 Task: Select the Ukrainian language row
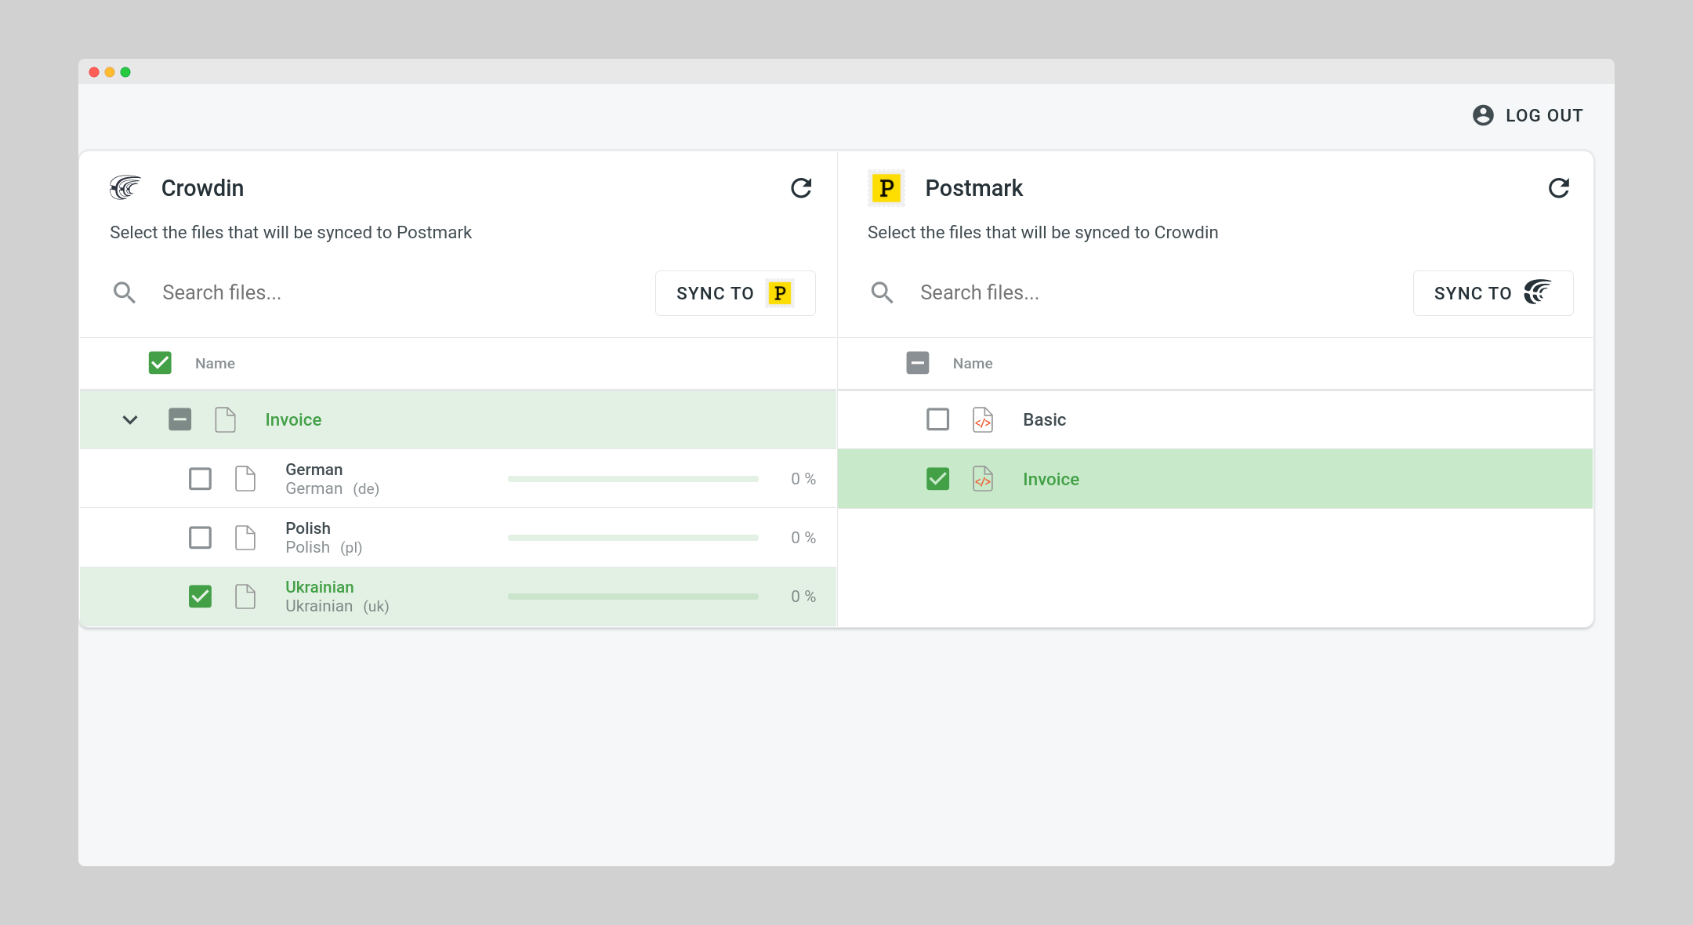(x=459, y=597)
